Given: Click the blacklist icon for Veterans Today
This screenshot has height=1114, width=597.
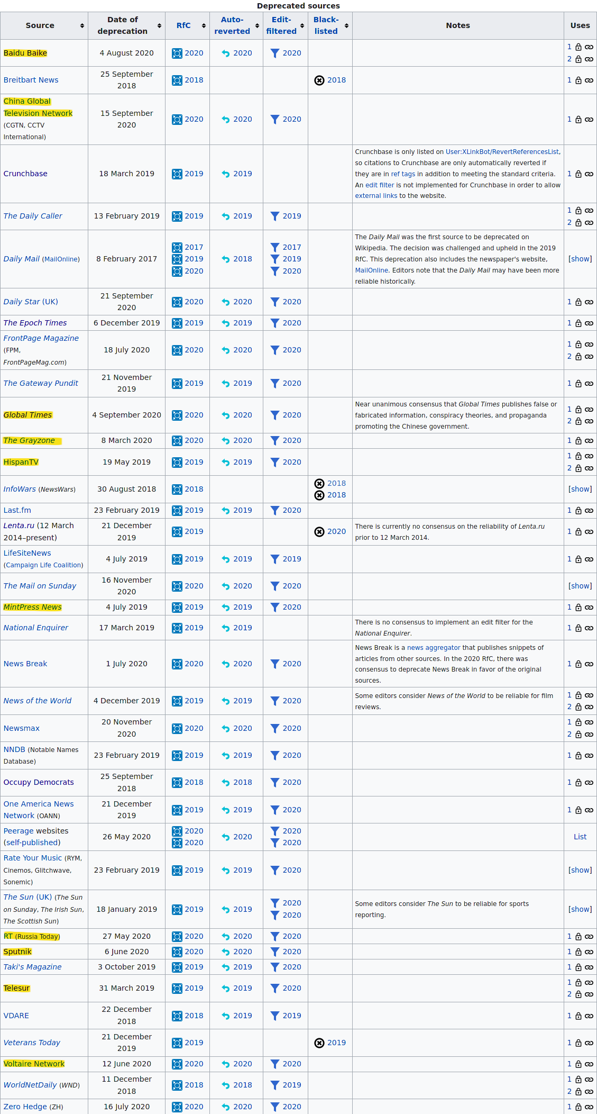Looking at the screenshot, I should 319,1043.
